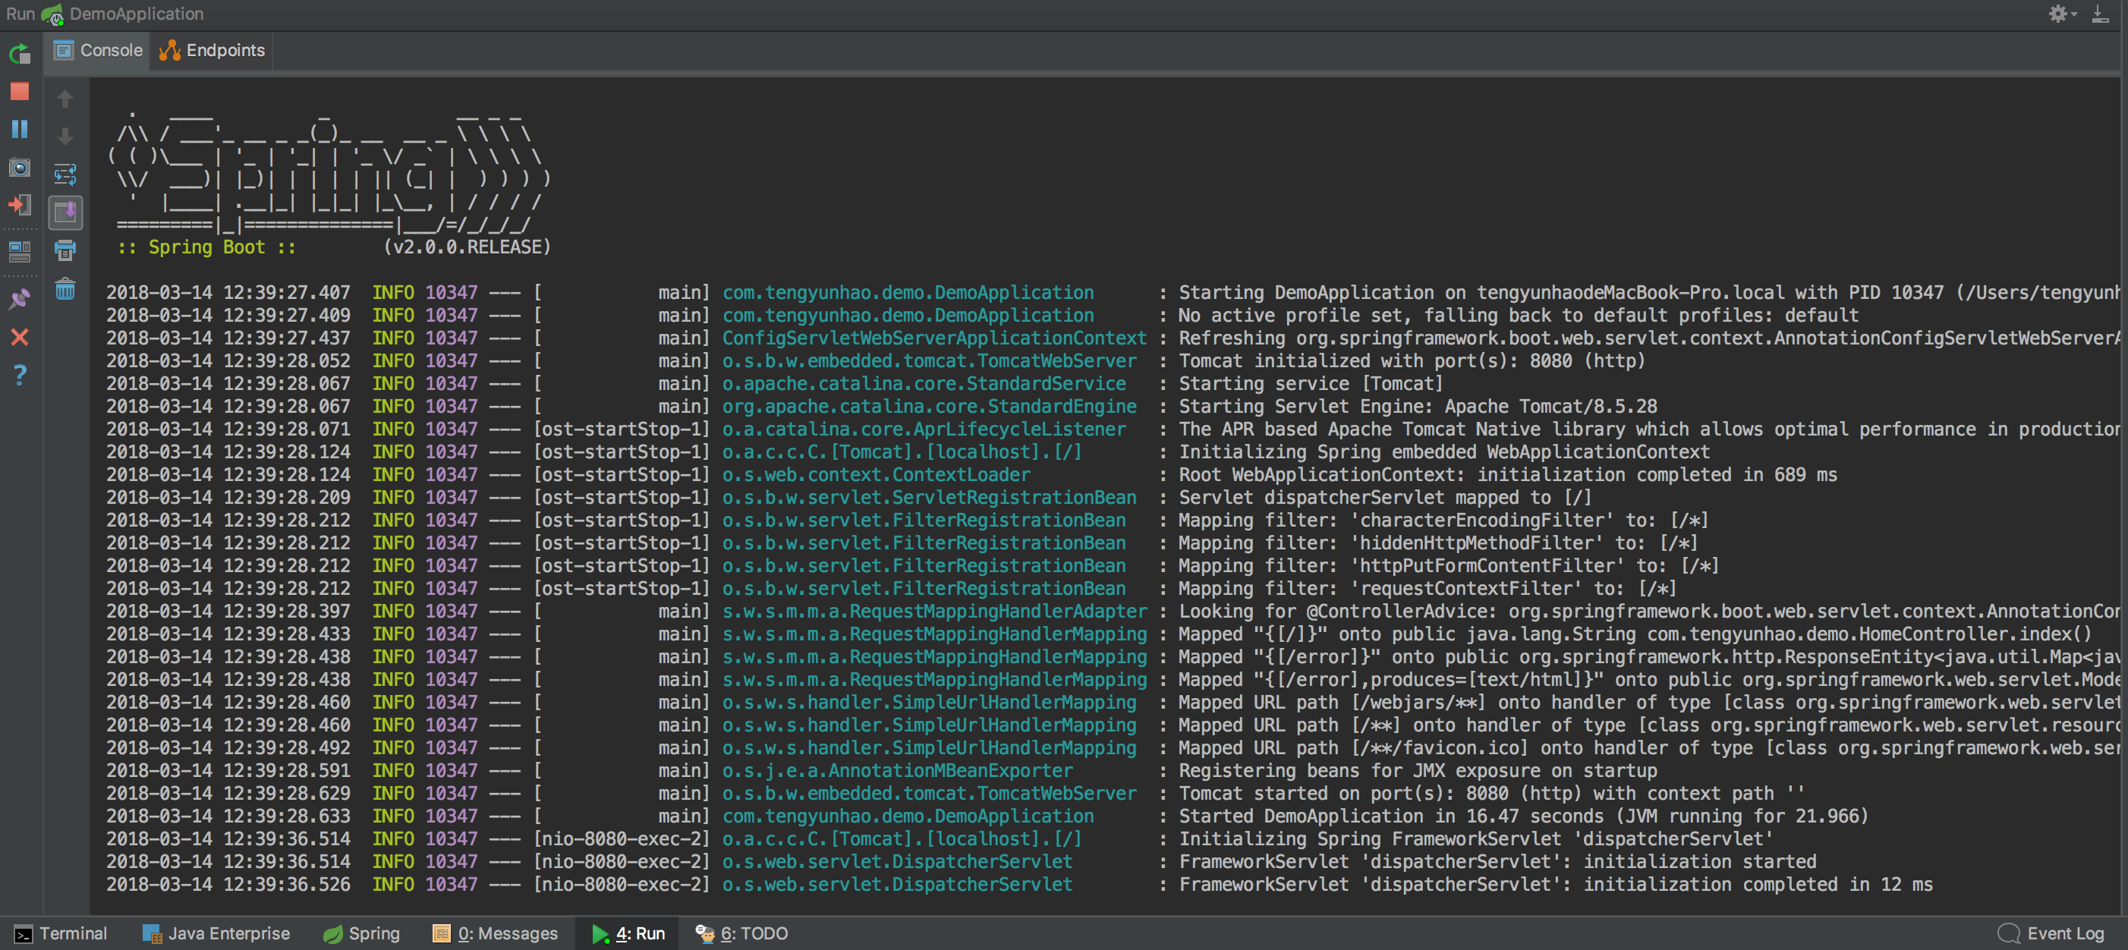Switch to the Endpoints tab
Screen dimensions: 2128x950
pos(212,50)
